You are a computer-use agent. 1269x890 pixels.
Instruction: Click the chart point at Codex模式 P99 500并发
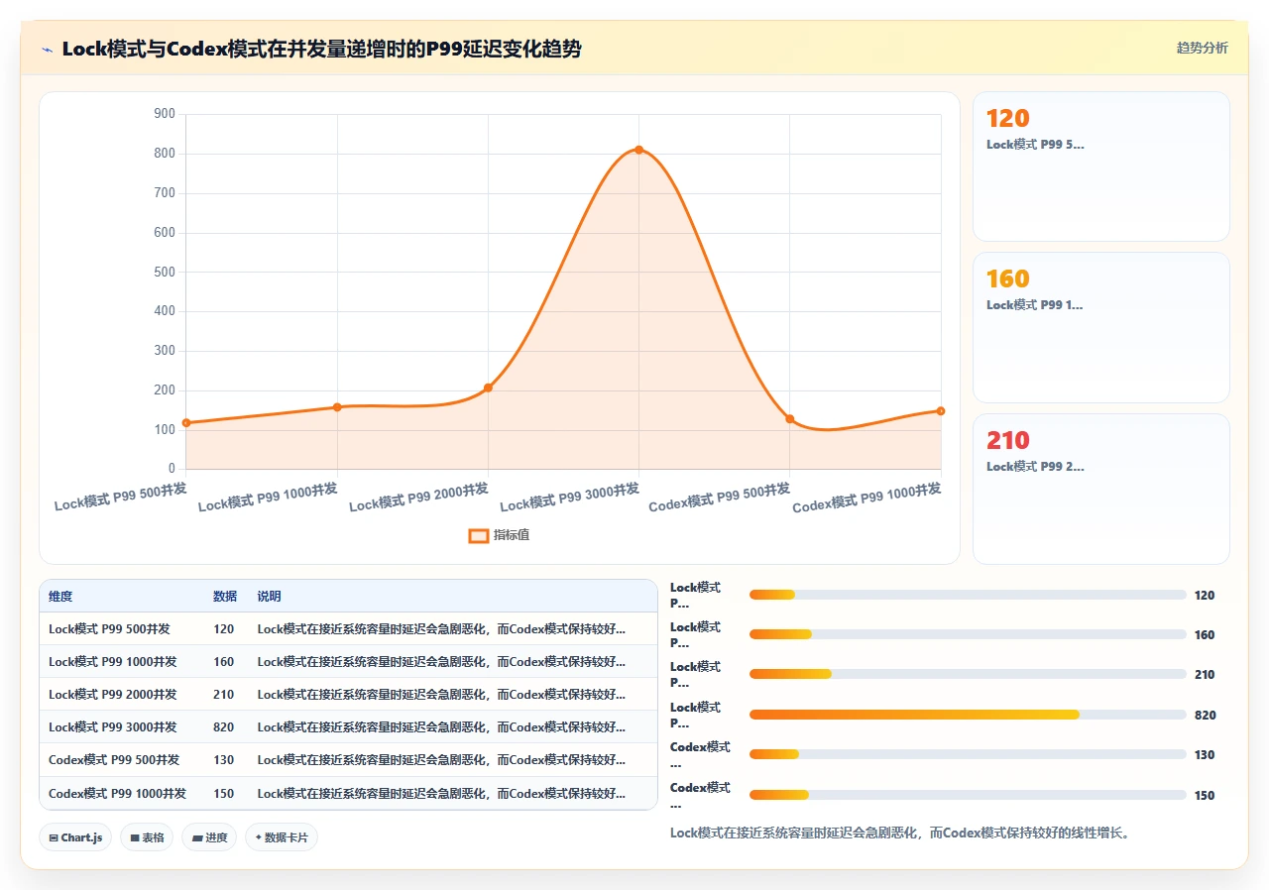pyautogui.click(x=789, y=419)
